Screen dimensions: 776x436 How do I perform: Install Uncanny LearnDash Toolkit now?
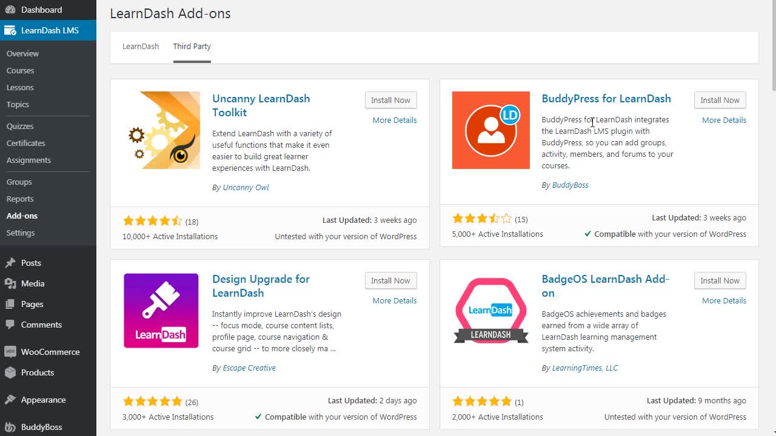click(391, 100)
